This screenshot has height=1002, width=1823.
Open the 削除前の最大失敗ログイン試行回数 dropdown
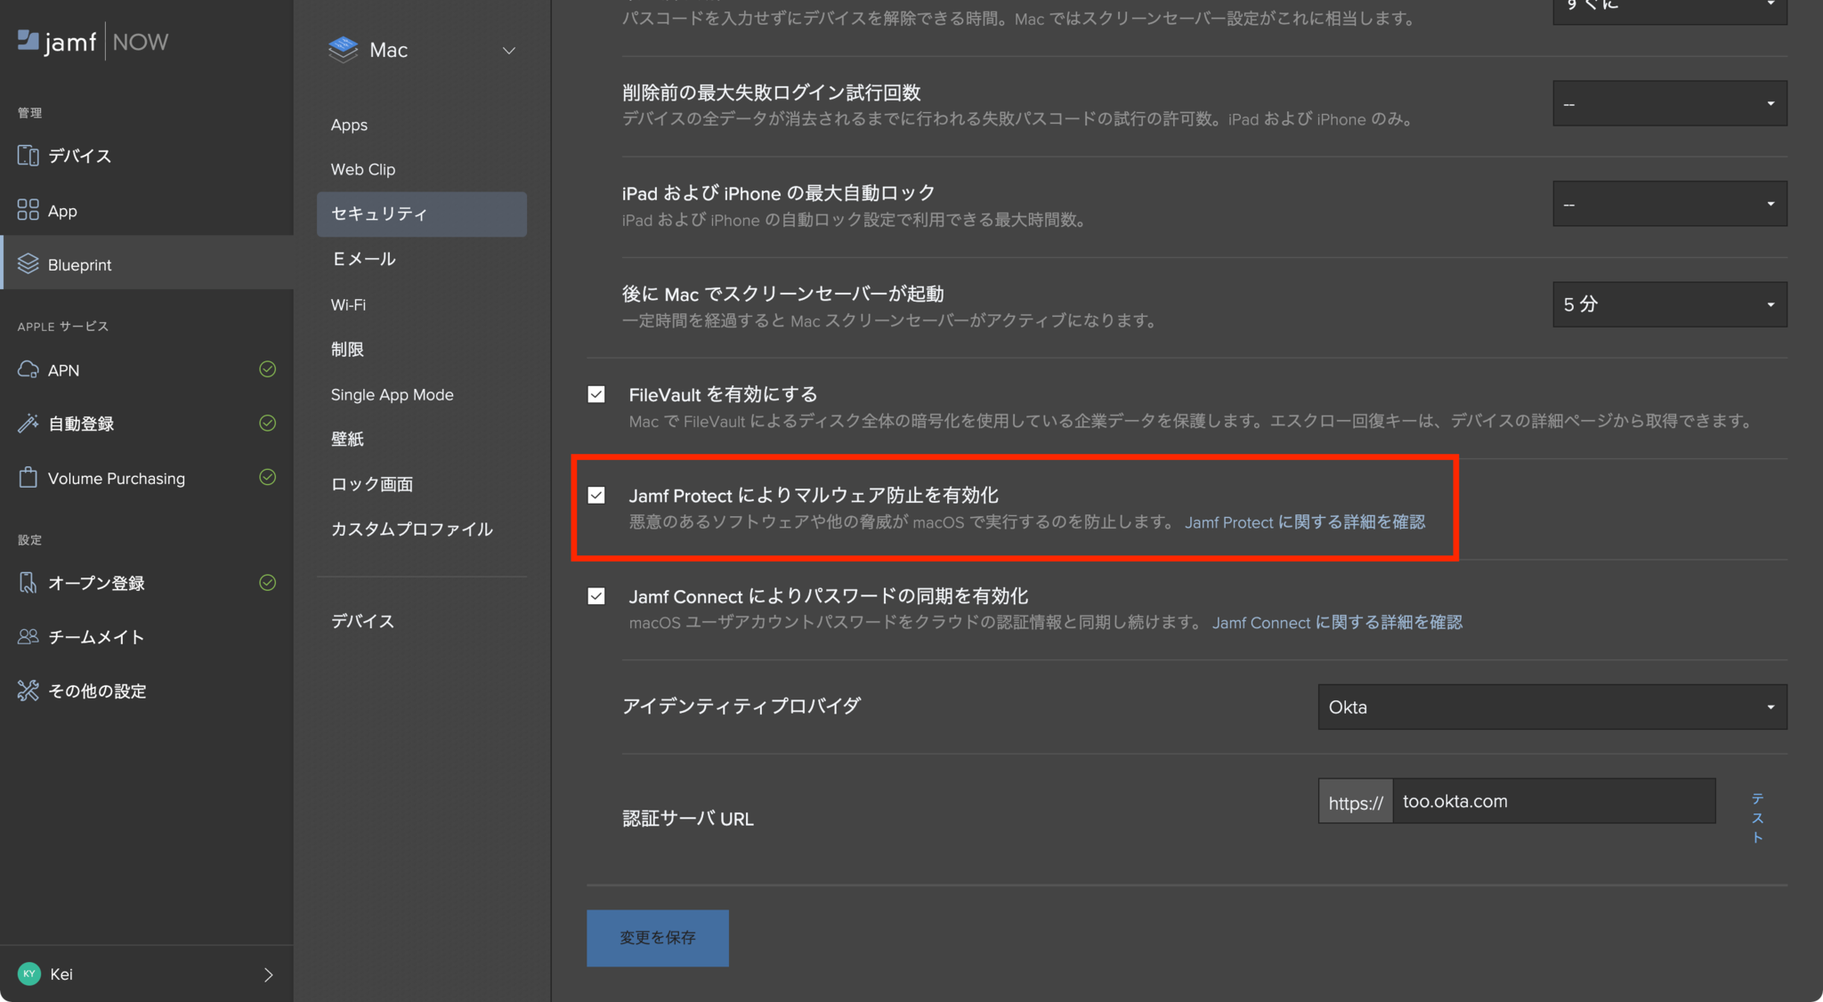(x=1670, y=103)
